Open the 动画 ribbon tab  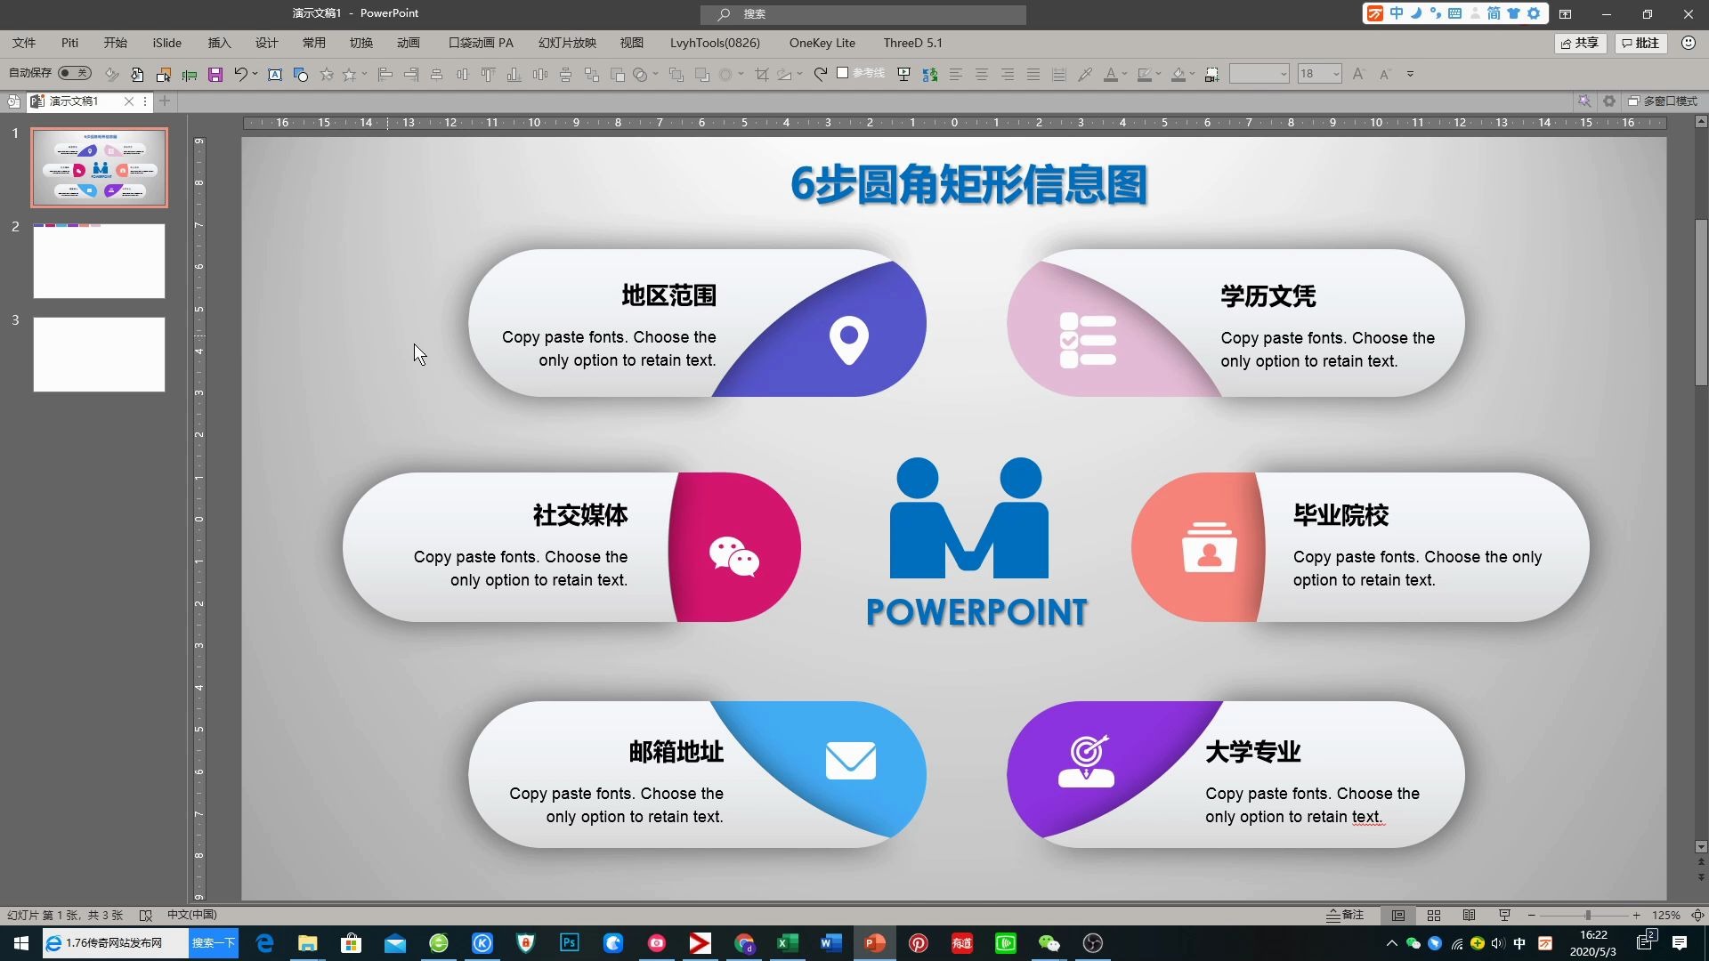tap(408, 43)
